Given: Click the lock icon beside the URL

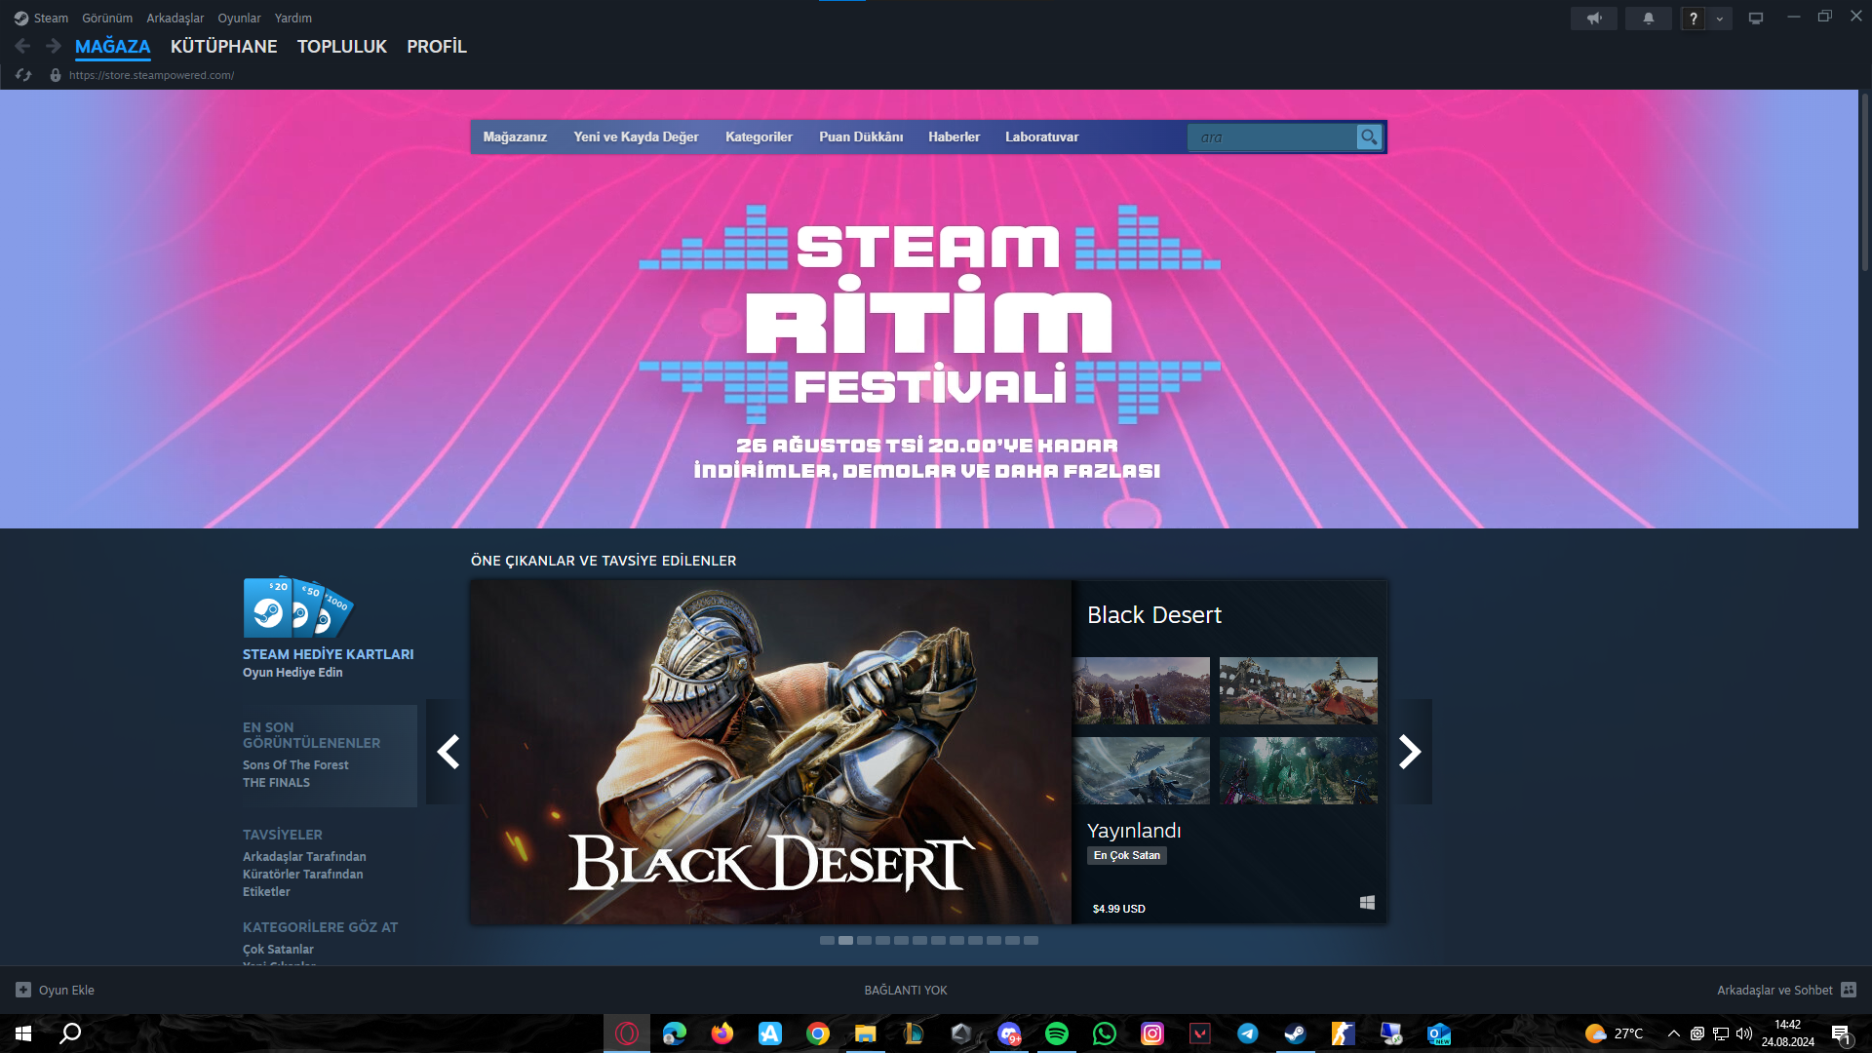Looking at the screenshot, I should click(56, 75).
